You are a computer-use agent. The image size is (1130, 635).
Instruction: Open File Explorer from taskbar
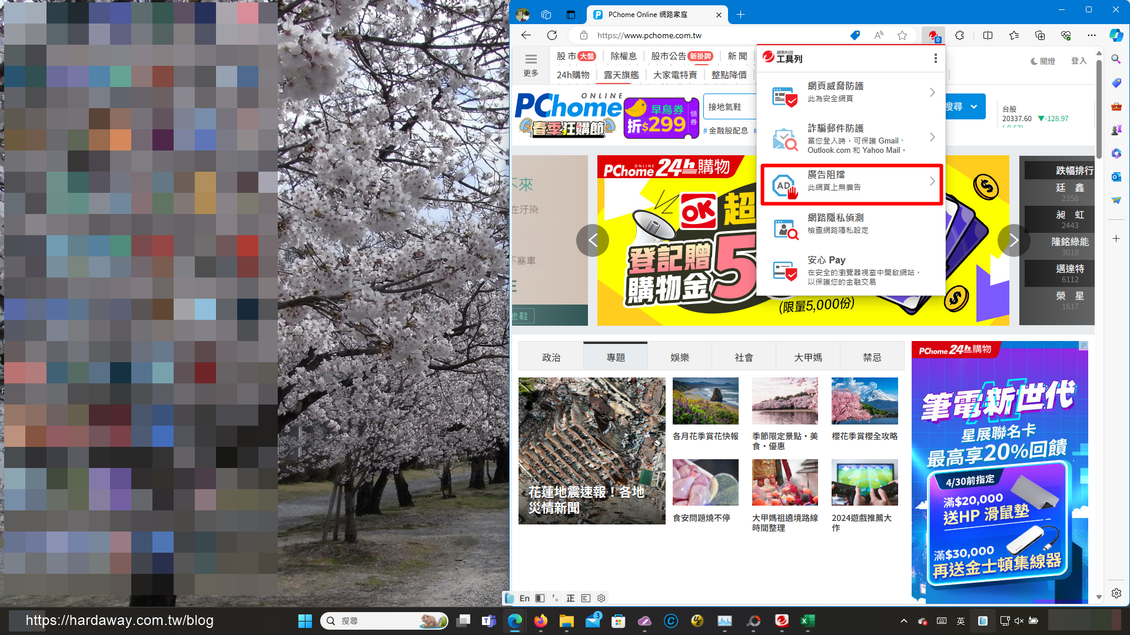tap(566, 621)
